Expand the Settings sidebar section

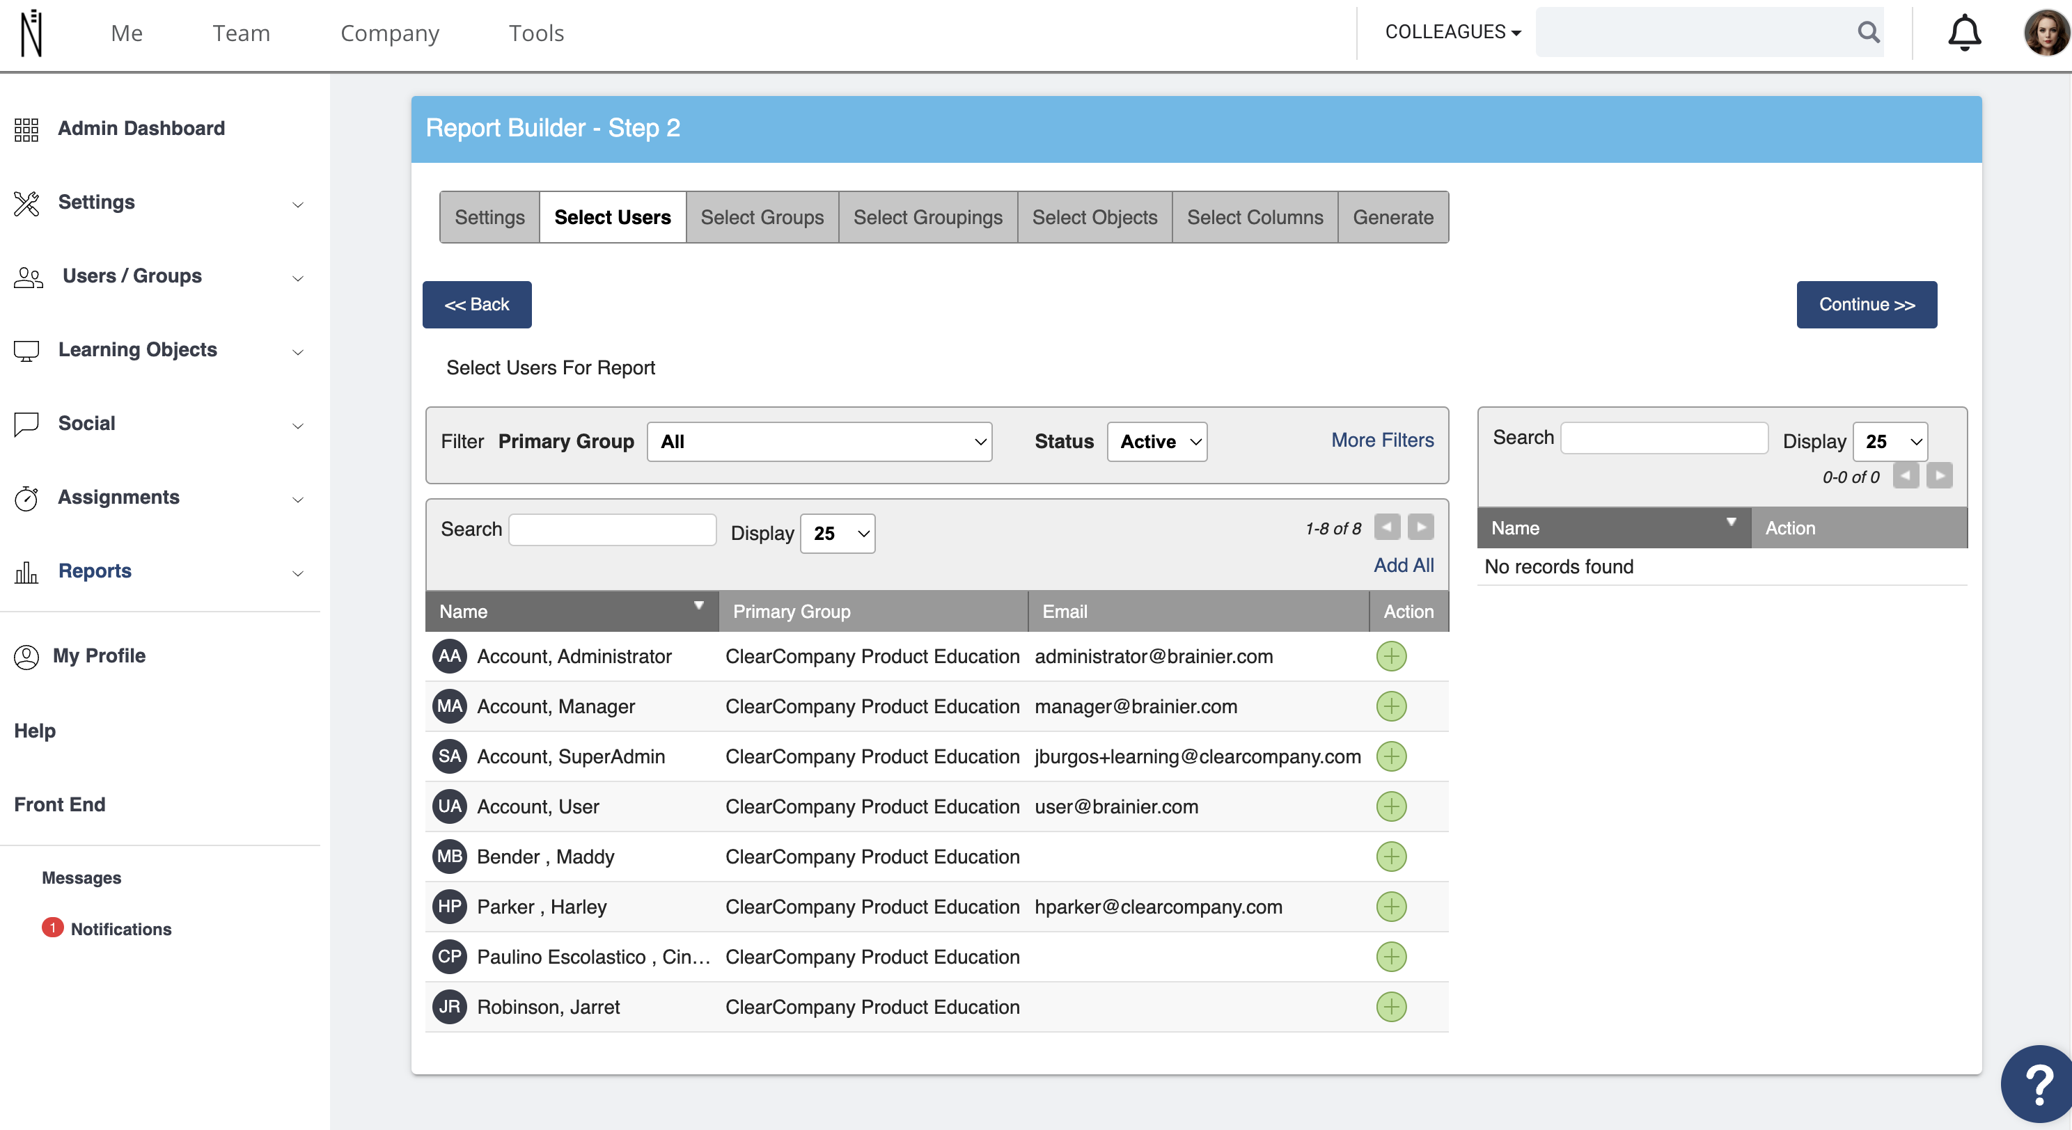coord(297,204)
